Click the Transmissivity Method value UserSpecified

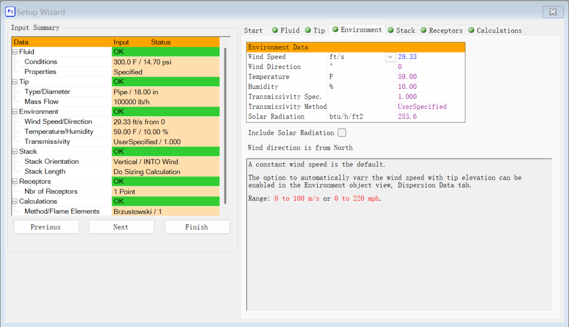430,106
